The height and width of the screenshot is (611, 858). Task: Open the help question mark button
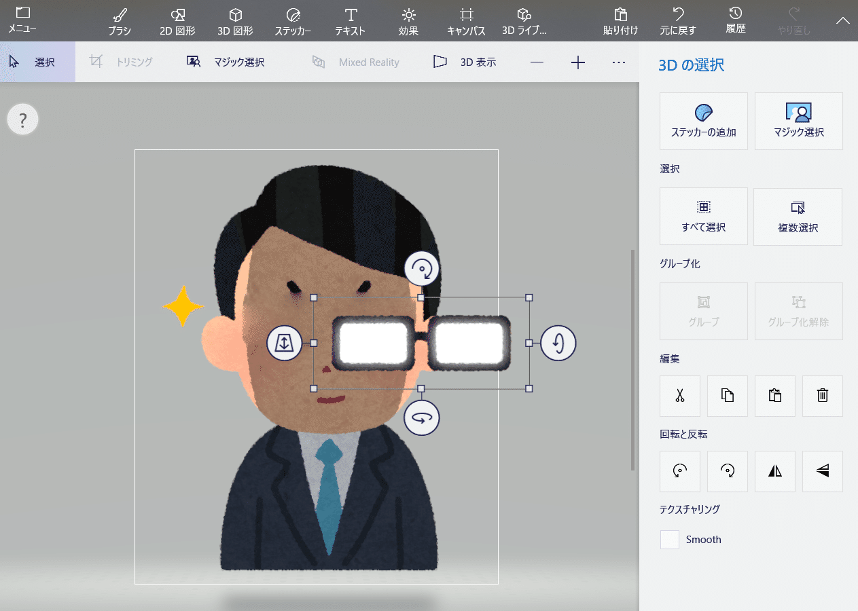point(23,121)
